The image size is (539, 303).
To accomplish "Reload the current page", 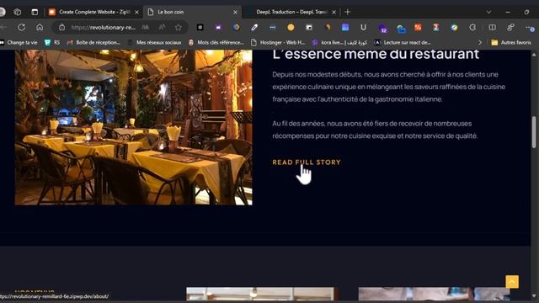I will click(x=21, y=28).
